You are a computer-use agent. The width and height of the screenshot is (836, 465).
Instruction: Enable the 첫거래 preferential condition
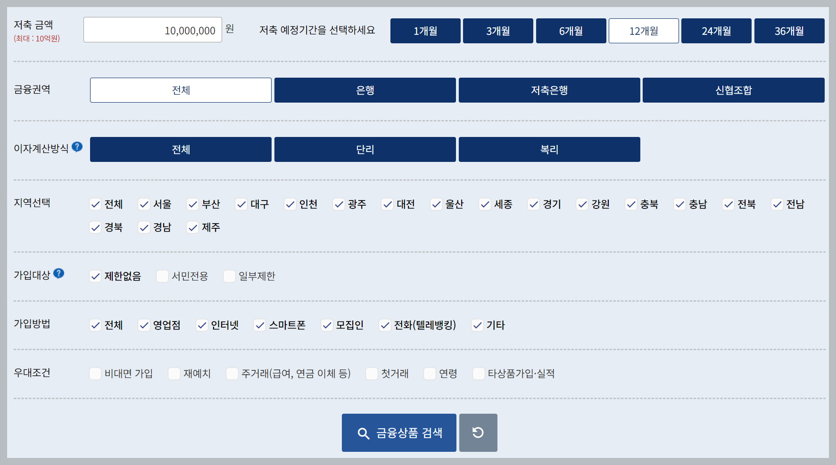[372, 373]
